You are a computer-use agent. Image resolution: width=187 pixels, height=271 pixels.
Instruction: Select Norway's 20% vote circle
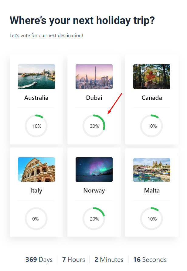[94, 219]
